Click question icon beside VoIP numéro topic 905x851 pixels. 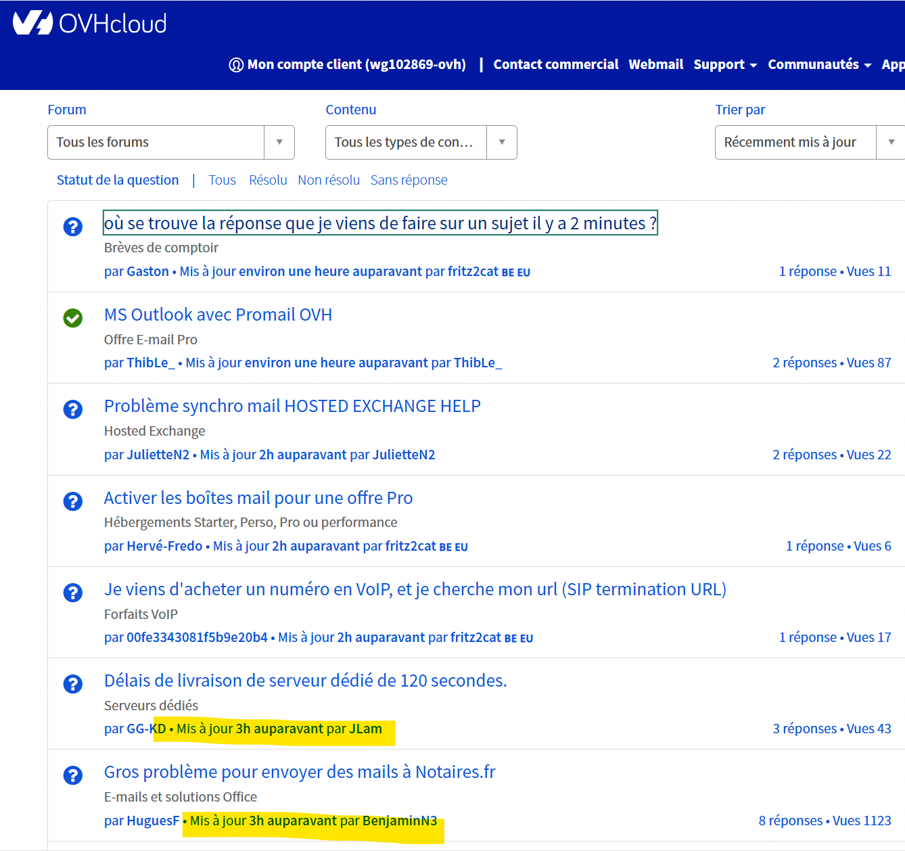pyautogui.click(x=73, y=593)
